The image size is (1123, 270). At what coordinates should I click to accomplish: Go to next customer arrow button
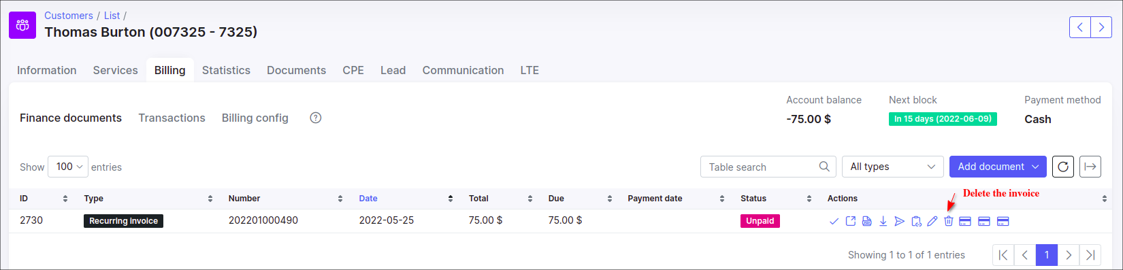pos(1101,27)
